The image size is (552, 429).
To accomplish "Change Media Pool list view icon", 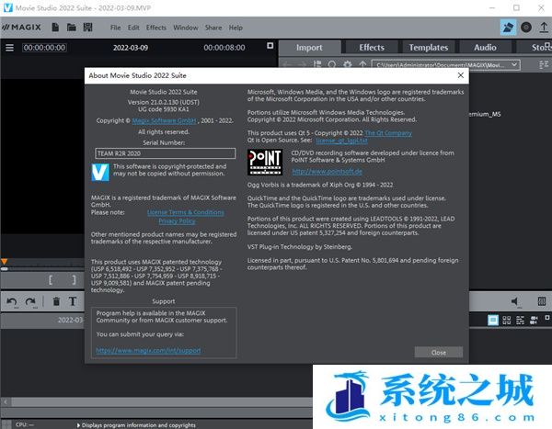I will (x=544, y=64).
